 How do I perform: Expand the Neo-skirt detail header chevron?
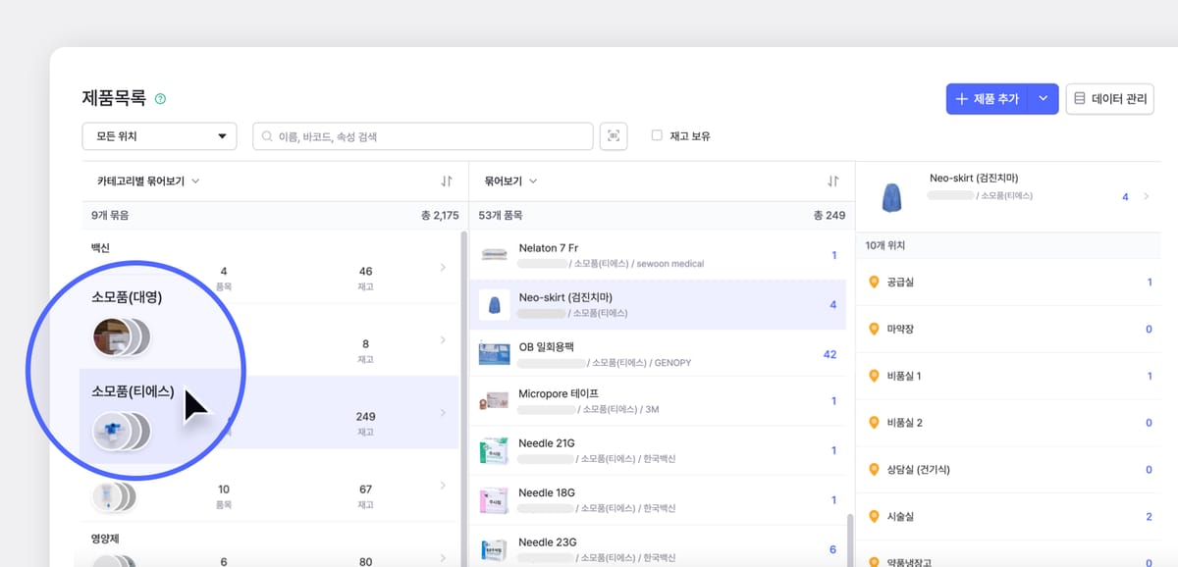[x=1146, y=197]
